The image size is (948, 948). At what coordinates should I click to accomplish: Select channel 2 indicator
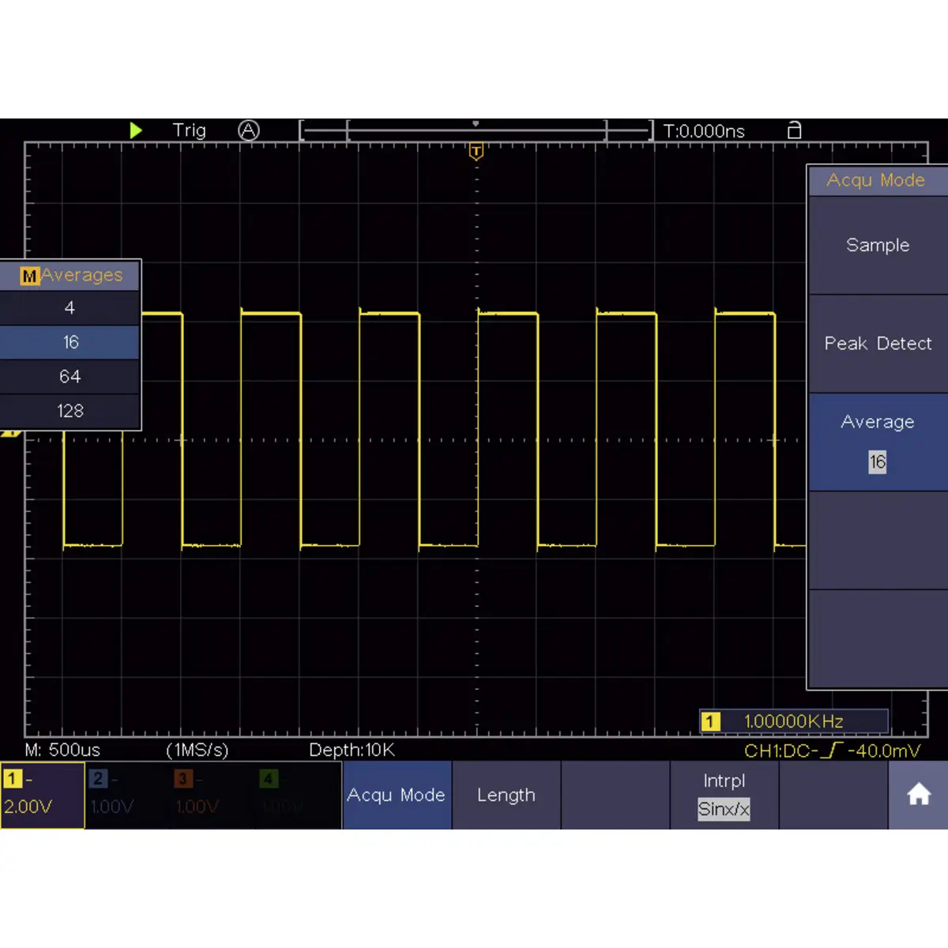pos(127,795)
